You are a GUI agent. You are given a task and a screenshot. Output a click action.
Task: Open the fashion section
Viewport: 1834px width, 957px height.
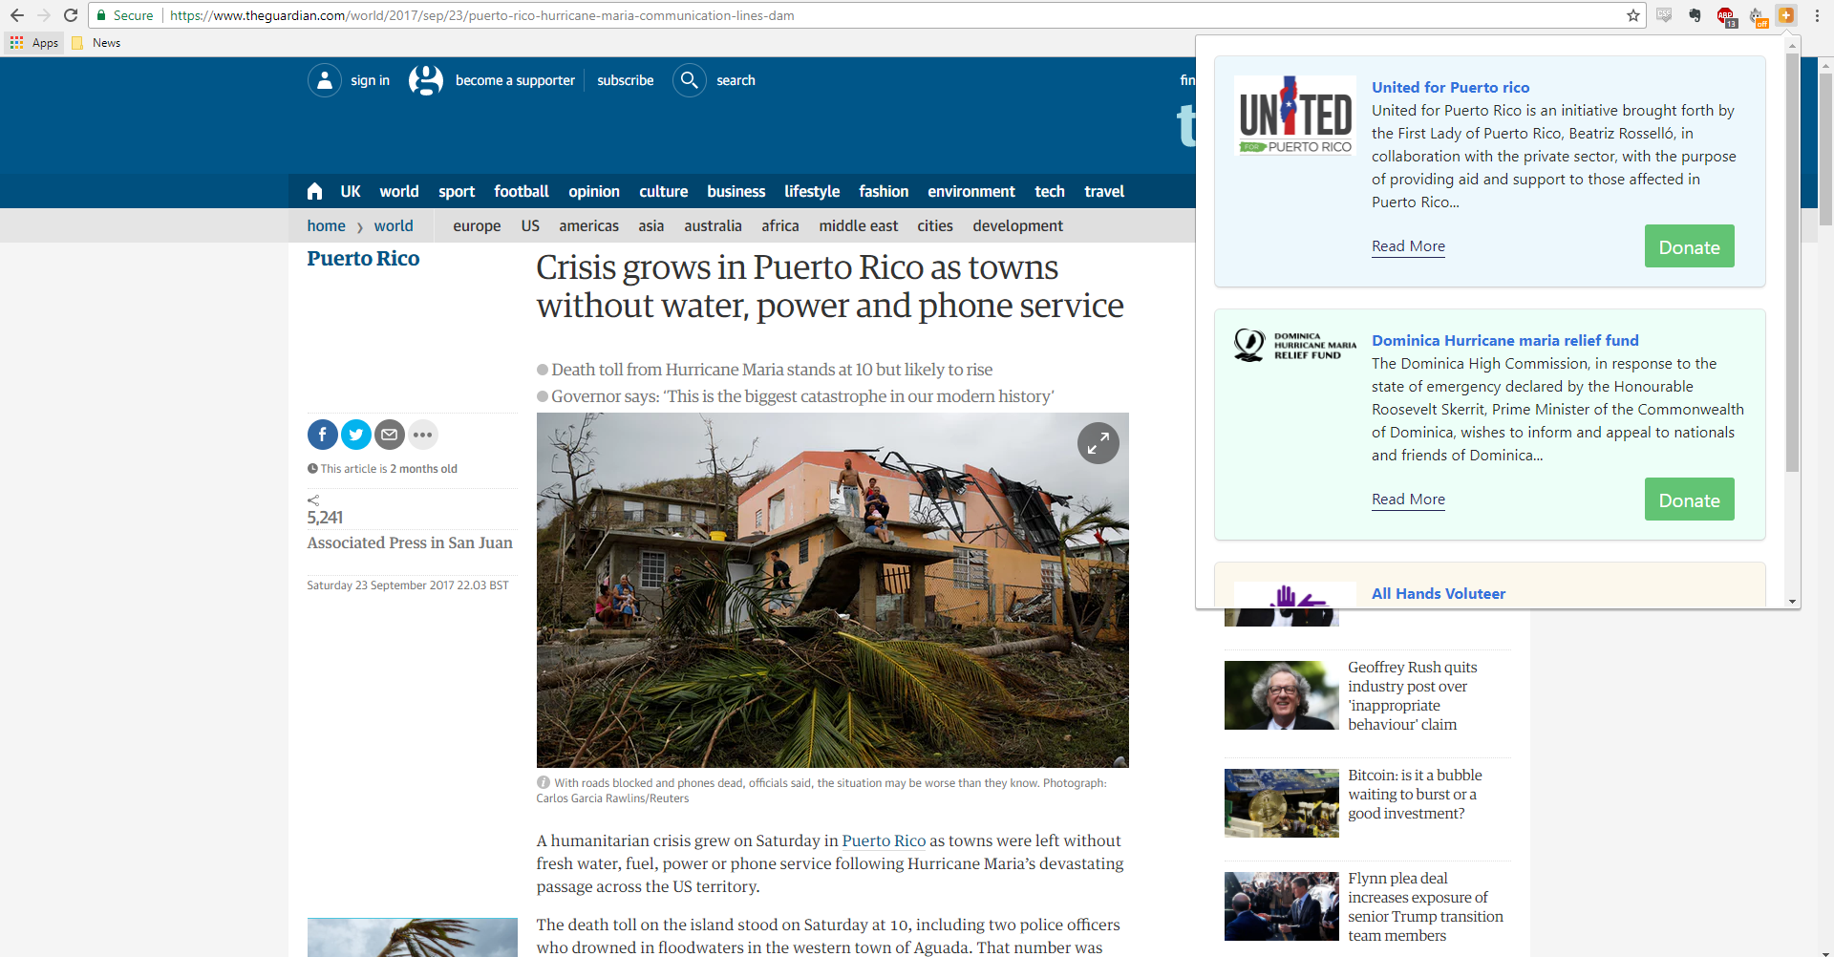884,191
